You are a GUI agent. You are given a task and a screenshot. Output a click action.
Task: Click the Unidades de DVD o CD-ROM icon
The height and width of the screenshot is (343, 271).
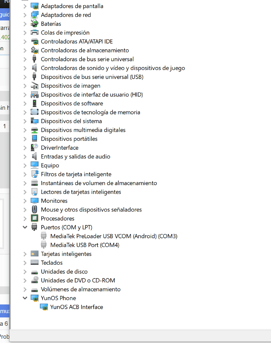click(34, 280)
